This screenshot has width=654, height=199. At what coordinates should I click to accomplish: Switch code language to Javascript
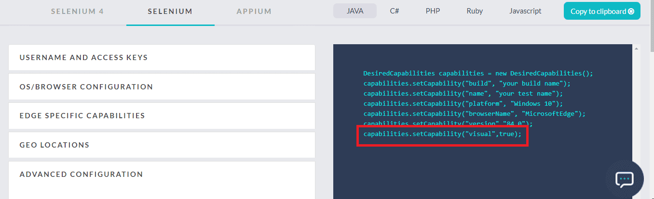pyautogui.click(x=525, y=11)
